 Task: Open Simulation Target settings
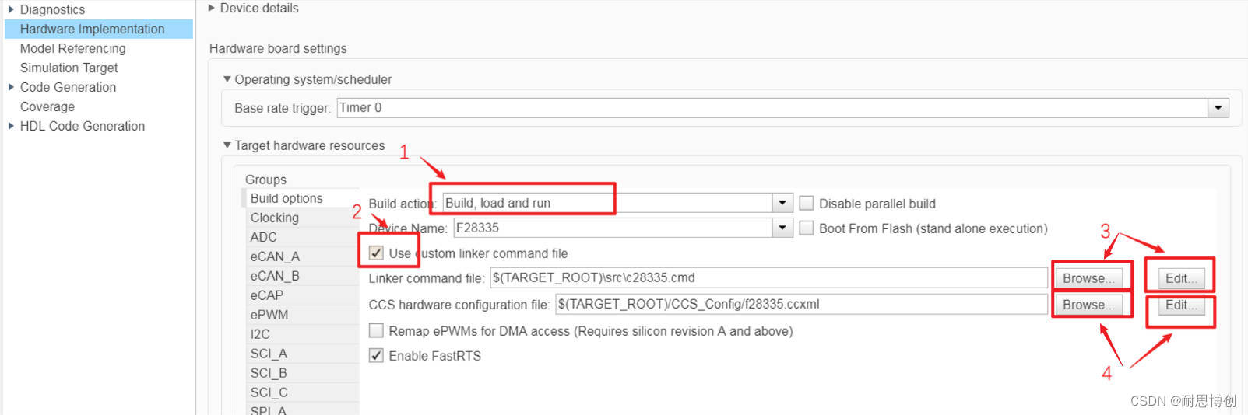point(69,68)
